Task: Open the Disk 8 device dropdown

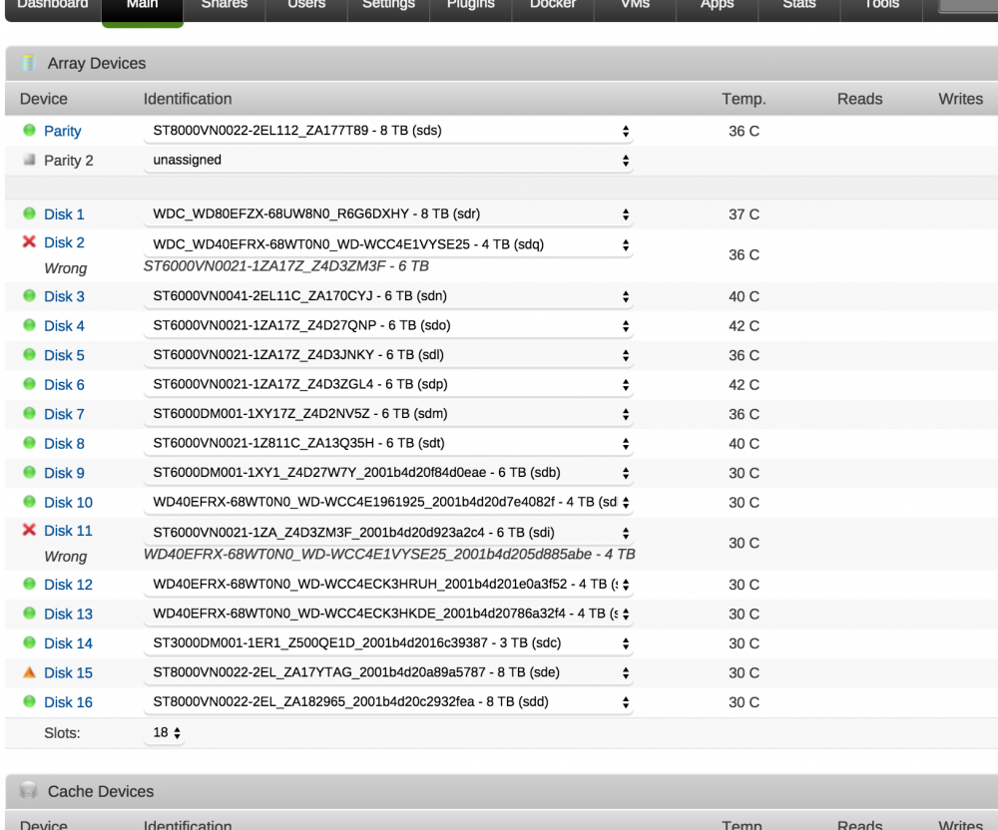Action: point(388,443)
